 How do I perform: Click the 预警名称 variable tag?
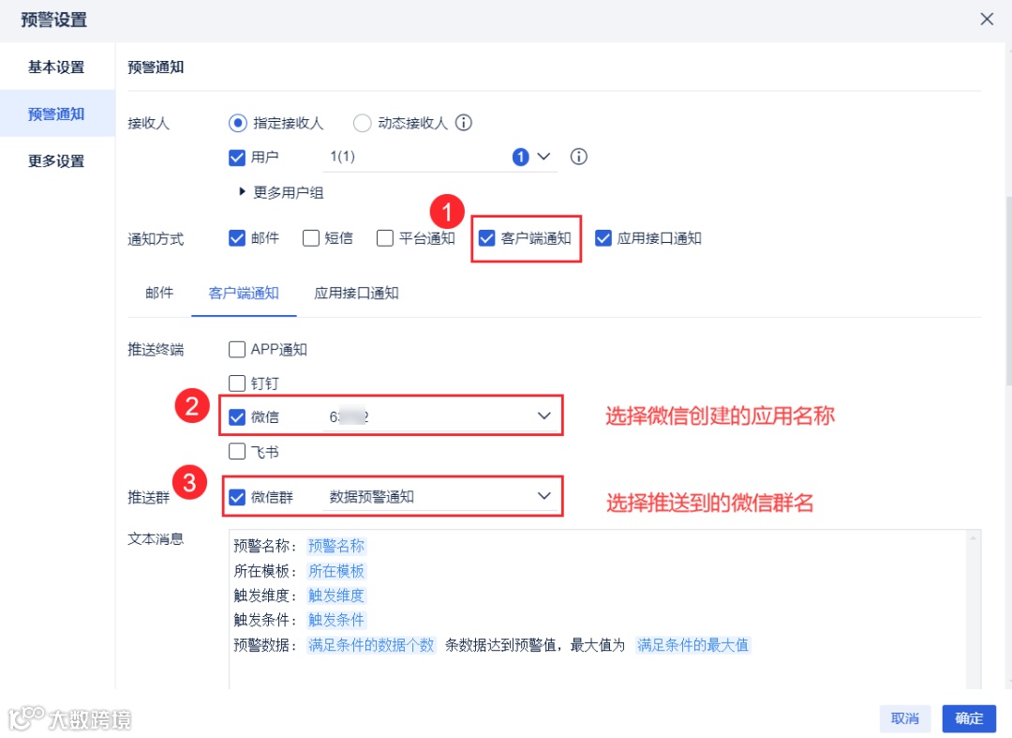click(x=336, y=547)
